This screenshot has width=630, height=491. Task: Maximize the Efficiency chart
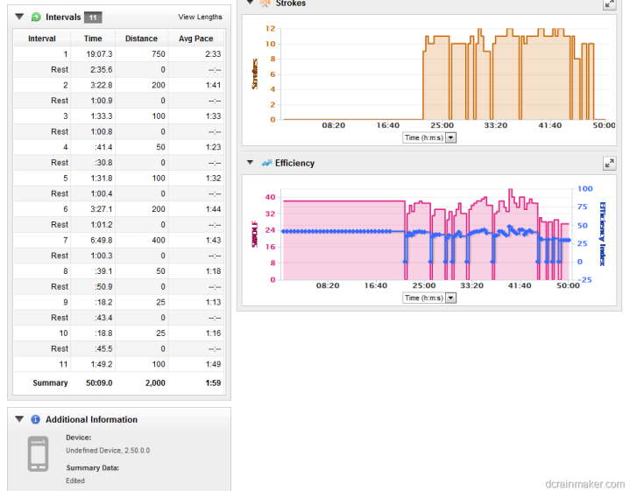610,163
